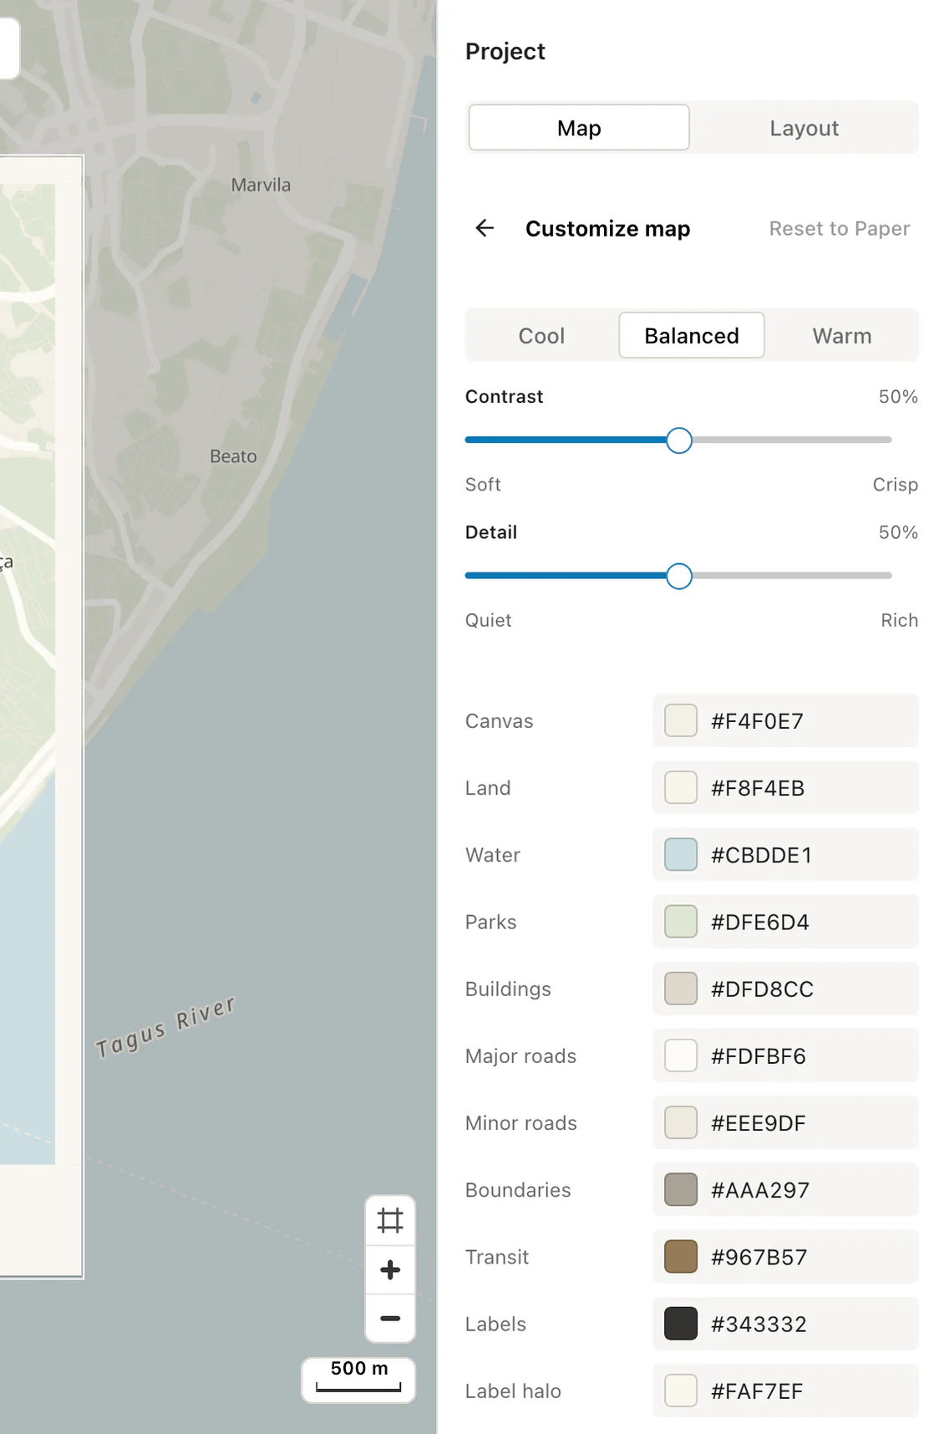This screenshot has height=1434, width=944.
Task: Open the Labels color swatch
Action: [x=681, y=1324]
